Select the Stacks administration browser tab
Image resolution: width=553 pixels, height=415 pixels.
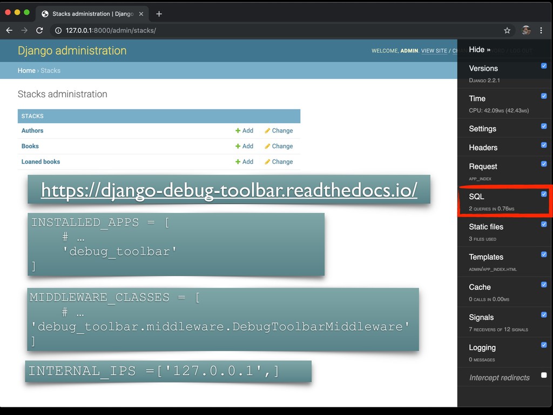point(92,14)
